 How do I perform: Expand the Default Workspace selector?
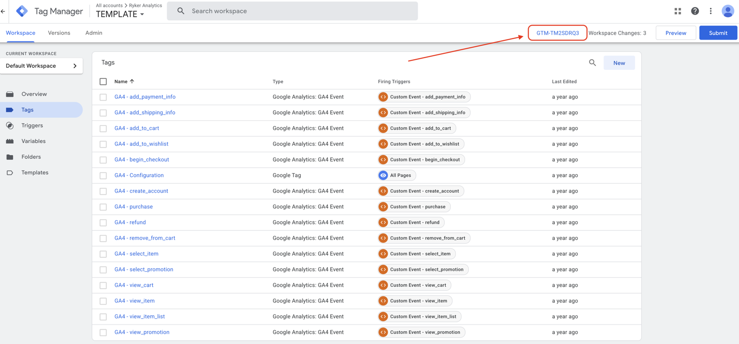tap(42, 66)
